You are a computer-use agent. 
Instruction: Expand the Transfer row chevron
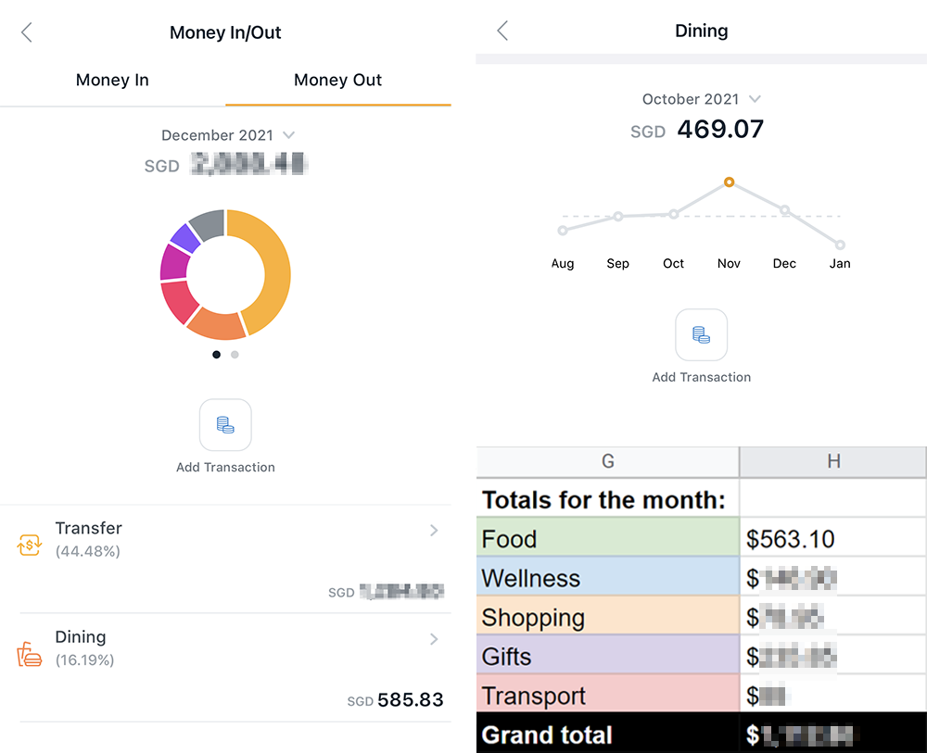[x=434, y=531]
